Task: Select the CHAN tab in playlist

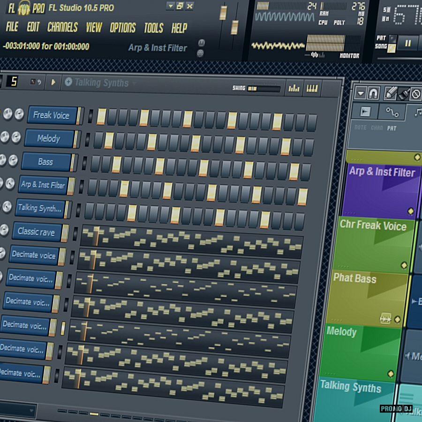Action: coord(377,128)
